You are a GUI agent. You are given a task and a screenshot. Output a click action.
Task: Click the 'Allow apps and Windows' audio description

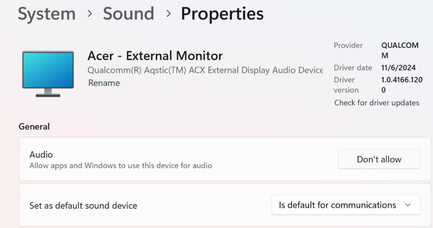tap(121, 166)
